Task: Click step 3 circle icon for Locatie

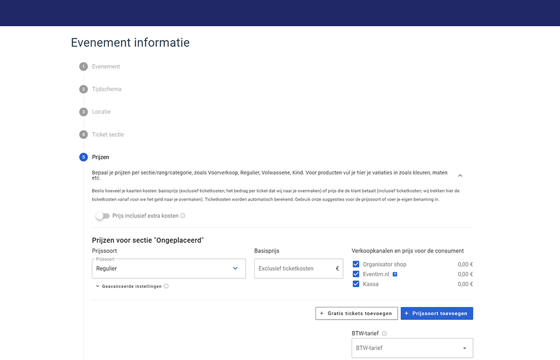Action: point(83,112)
